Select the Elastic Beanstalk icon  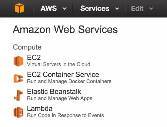click(x=18, y=95)
